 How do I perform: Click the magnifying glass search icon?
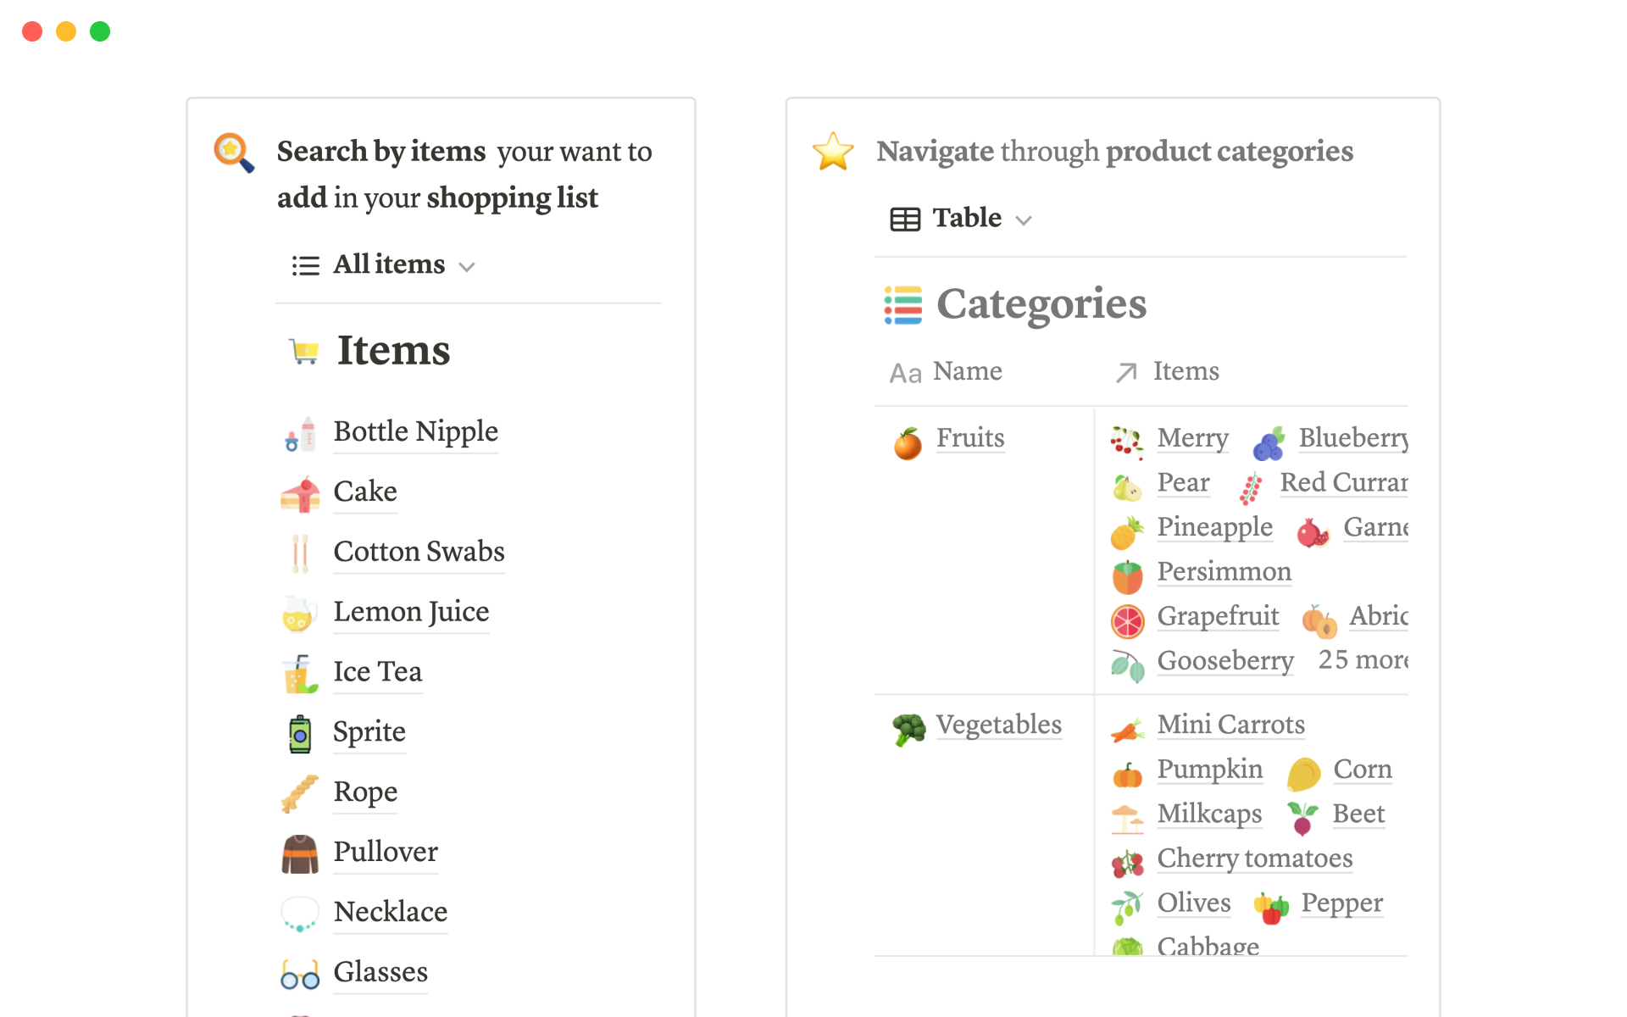pos(233,153)
